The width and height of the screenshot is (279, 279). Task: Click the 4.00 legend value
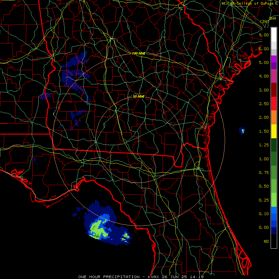(264, 76)
